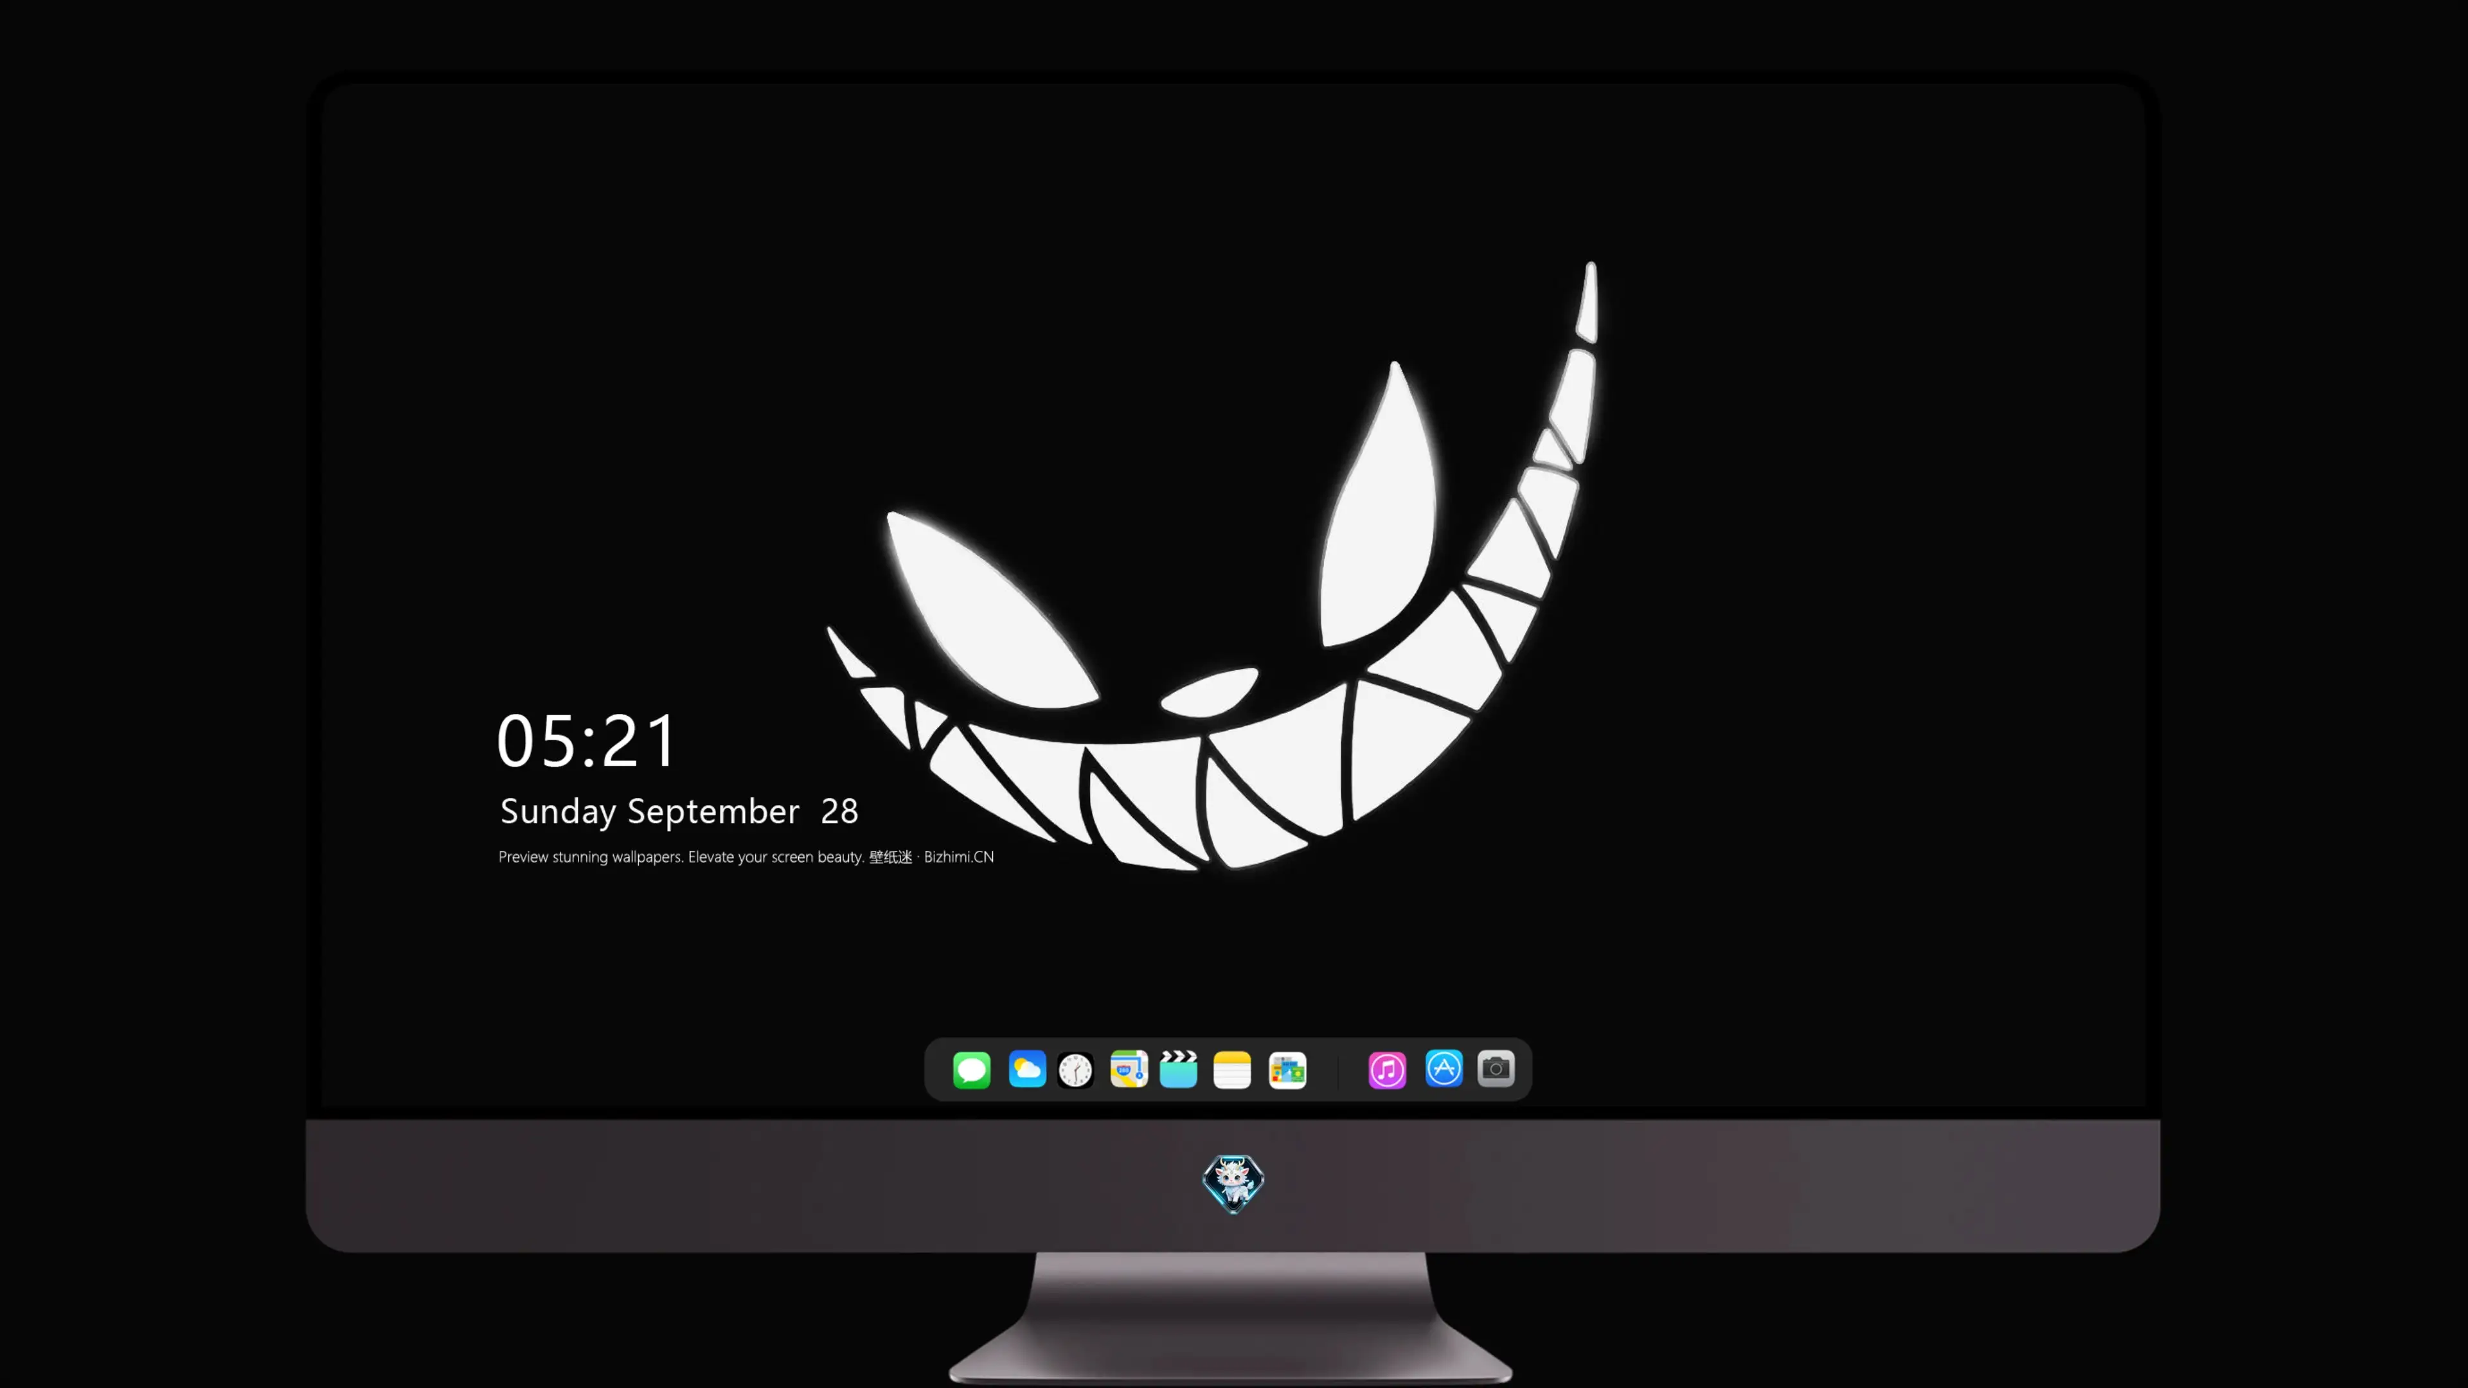Click the dragon logo badge on monitor chin
The width and height of the screenshot is (2468, 1388).
(1233, 1184)
